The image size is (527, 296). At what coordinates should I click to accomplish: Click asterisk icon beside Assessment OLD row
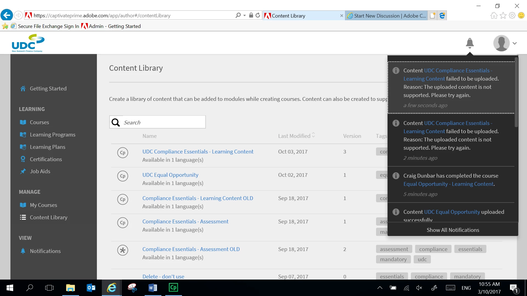click(x=123, y=250)
